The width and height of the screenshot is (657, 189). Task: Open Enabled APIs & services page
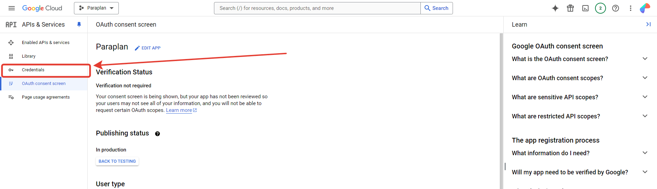click(46, 43)
